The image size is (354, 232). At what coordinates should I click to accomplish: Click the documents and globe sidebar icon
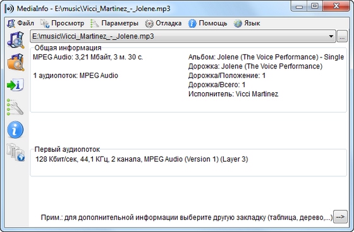pyautogui.click(x=16, y=152)
